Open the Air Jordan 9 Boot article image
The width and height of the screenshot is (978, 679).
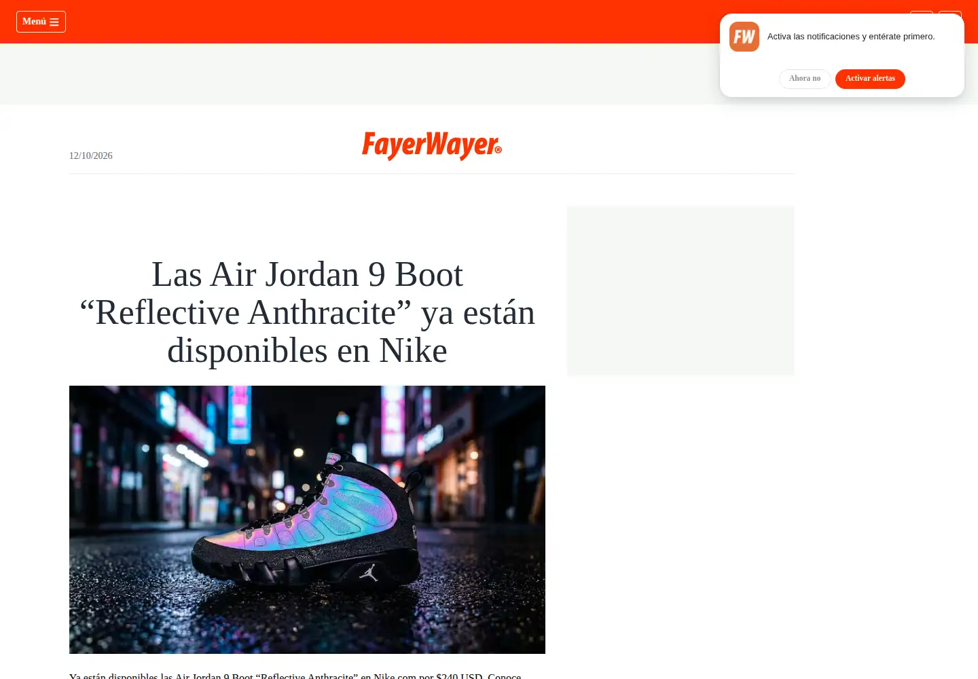coord(307,519)
